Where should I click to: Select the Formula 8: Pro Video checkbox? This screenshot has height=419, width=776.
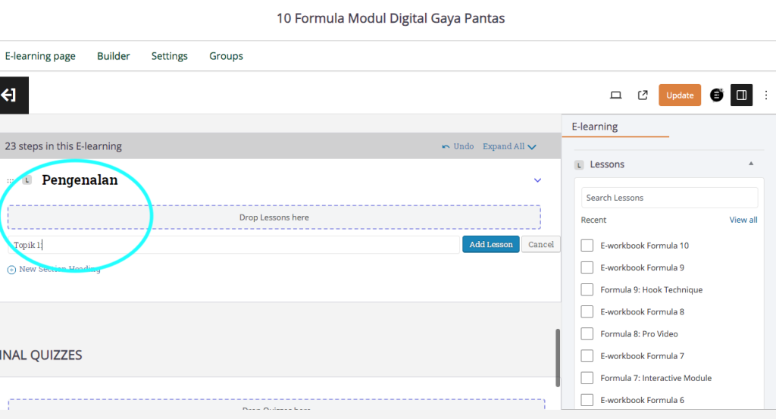[587, 334]
